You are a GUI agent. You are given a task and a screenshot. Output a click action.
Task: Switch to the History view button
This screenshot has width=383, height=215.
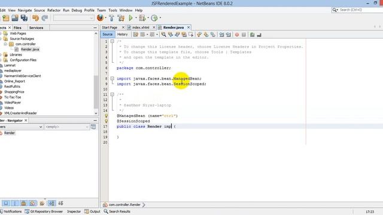tap(122, 35)
